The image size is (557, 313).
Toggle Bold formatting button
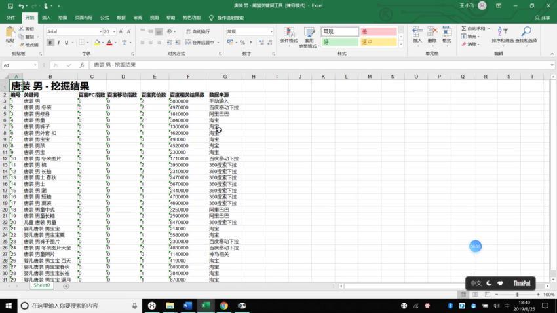pyautogui.click(x=50, y=42)
